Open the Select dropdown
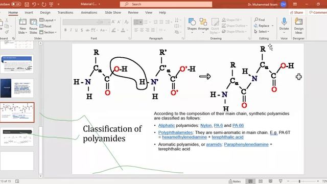Viewport: 327px width, 184px height. [262, 32]
